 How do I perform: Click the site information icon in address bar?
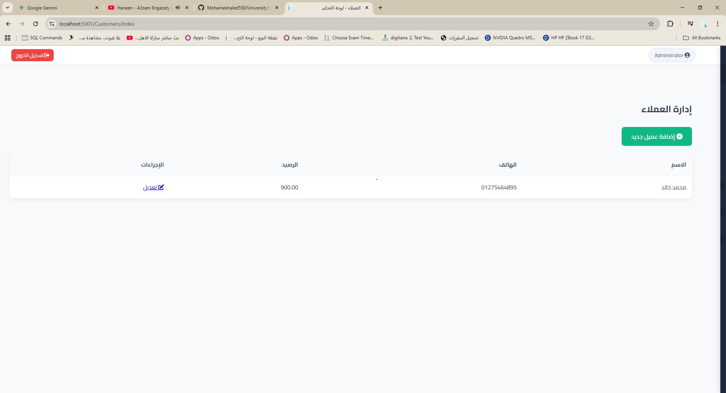52,24
